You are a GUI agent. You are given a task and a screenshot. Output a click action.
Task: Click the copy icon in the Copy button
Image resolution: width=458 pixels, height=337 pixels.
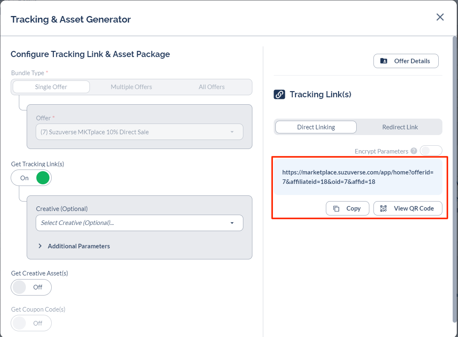(336, 209)
